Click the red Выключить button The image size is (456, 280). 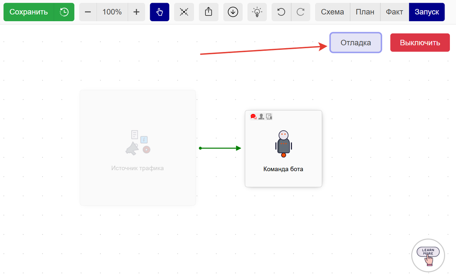pos(420,42)
